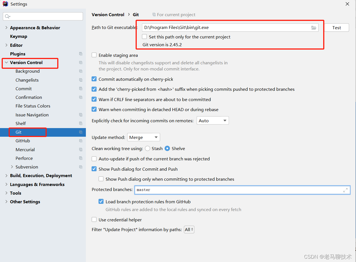Screen dimensions: 356x262
Task: Open the Plugins settings page
Action: (x=18, y=54)
